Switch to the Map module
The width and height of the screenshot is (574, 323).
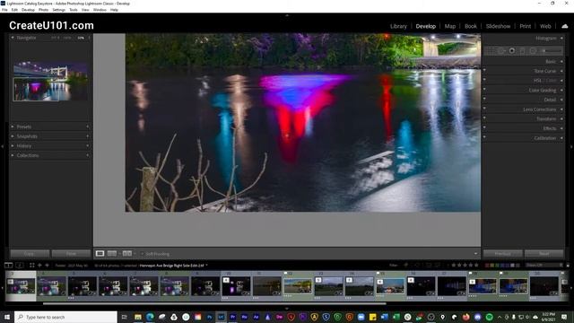450,26
